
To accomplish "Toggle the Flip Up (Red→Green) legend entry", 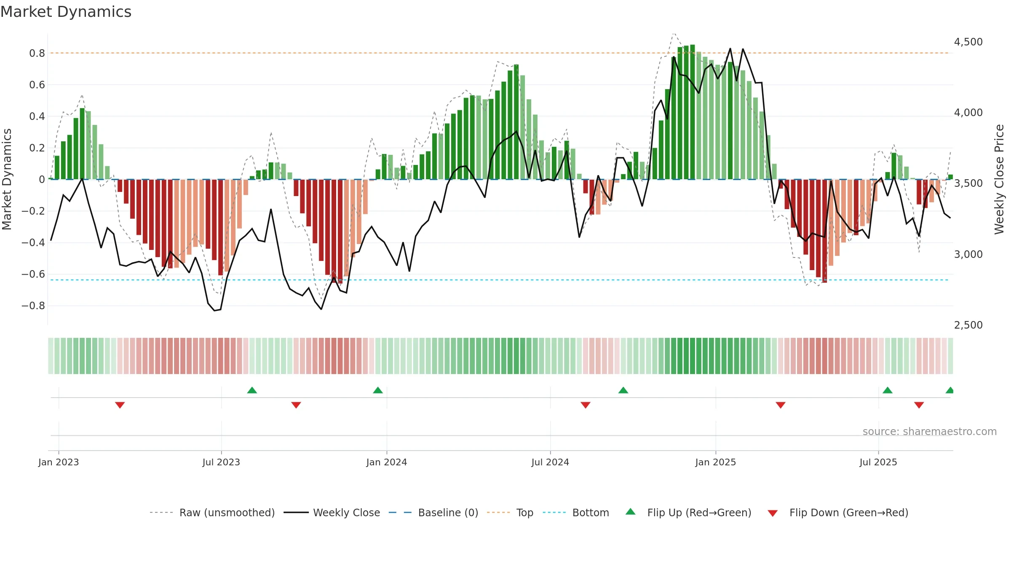I will click(688, 512).
